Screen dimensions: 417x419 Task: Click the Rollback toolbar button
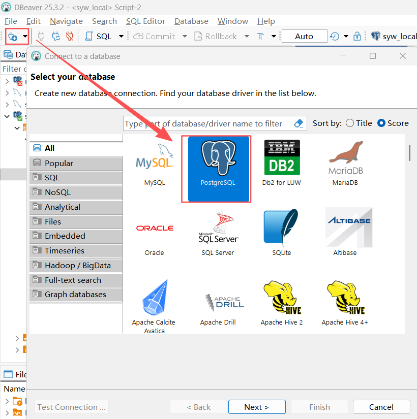(x=216, y=37)
